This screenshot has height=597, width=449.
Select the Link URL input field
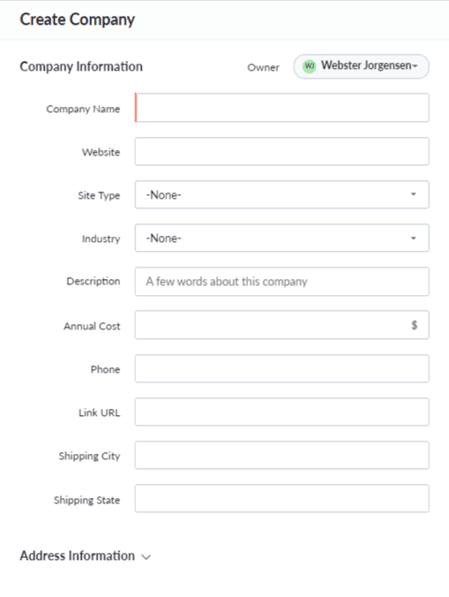tap(281, 412)
